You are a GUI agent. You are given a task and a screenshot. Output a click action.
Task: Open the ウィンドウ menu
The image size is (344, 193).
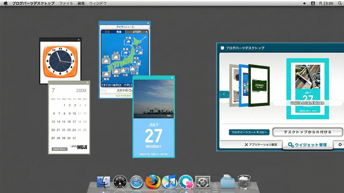[x=98, y=3]
